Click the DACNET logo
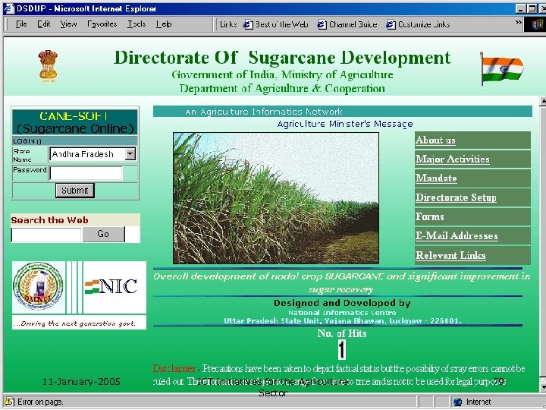The height and width of the screenshot is (410, 546). coord(38,287)
